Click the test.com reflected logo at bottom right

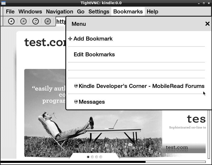(x=177, y=149)
